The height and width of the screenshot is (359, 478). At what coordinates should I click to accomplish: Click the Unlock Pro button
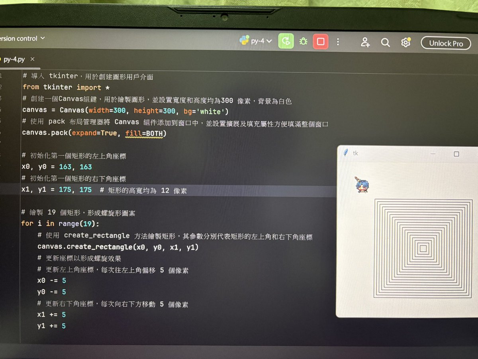click(446, 43)
